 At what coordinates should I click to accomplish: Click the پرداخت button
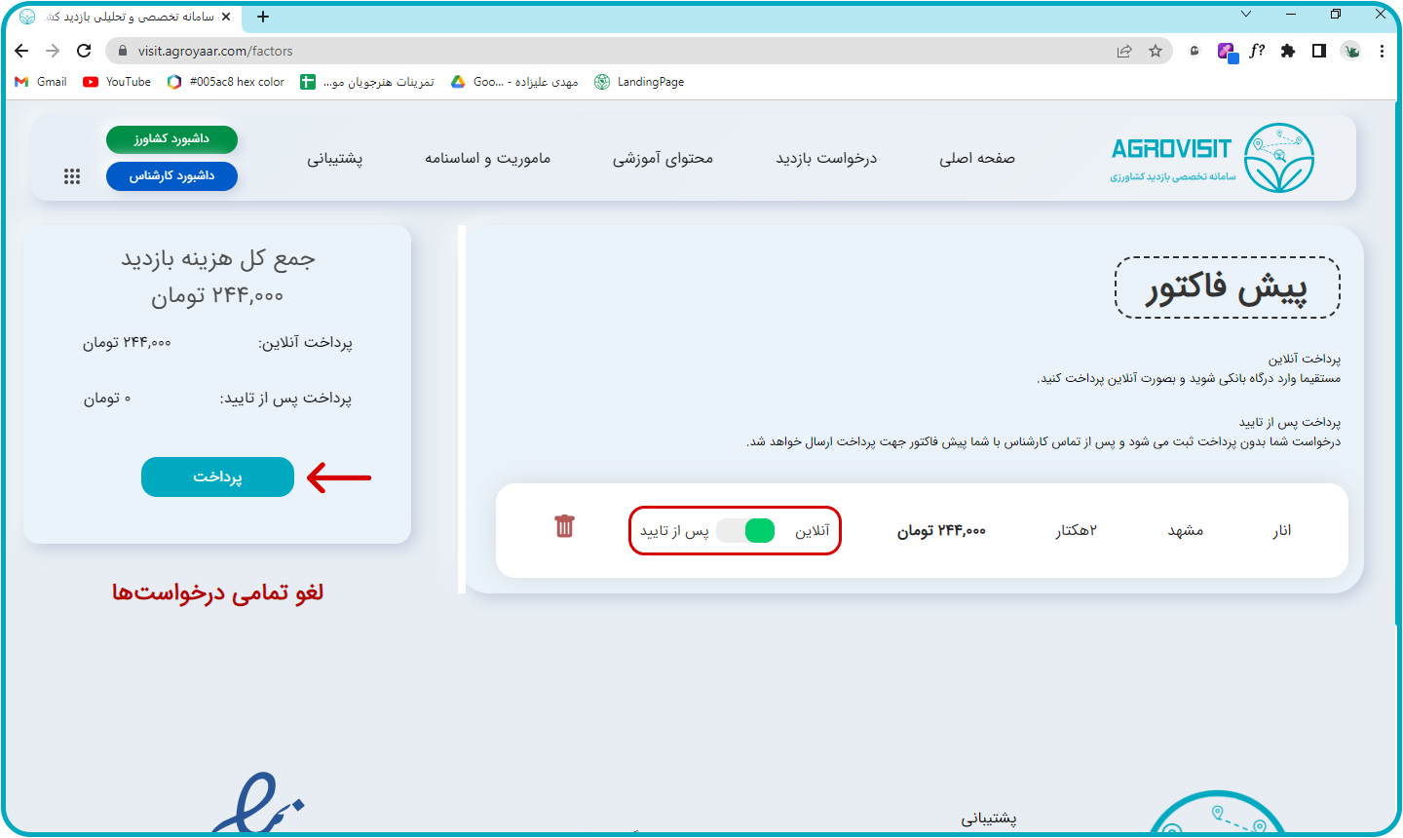pyautogui.click(x=217, y=476)
